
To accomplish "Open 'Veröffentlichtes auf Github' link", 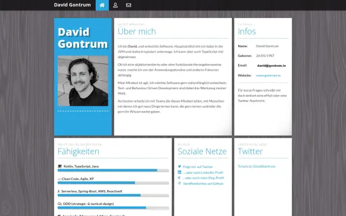I will coord(203,183).
